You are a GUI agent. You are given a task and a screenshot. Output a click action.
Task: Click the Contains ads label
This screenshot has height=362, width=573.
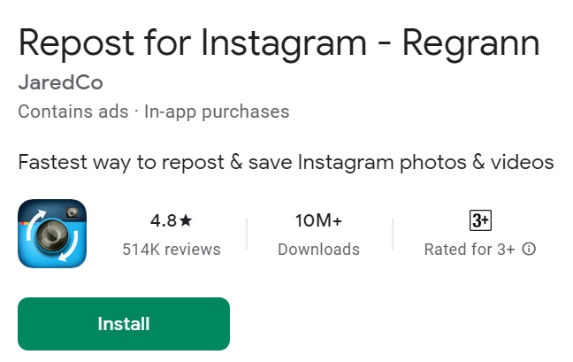coord(73,112)
